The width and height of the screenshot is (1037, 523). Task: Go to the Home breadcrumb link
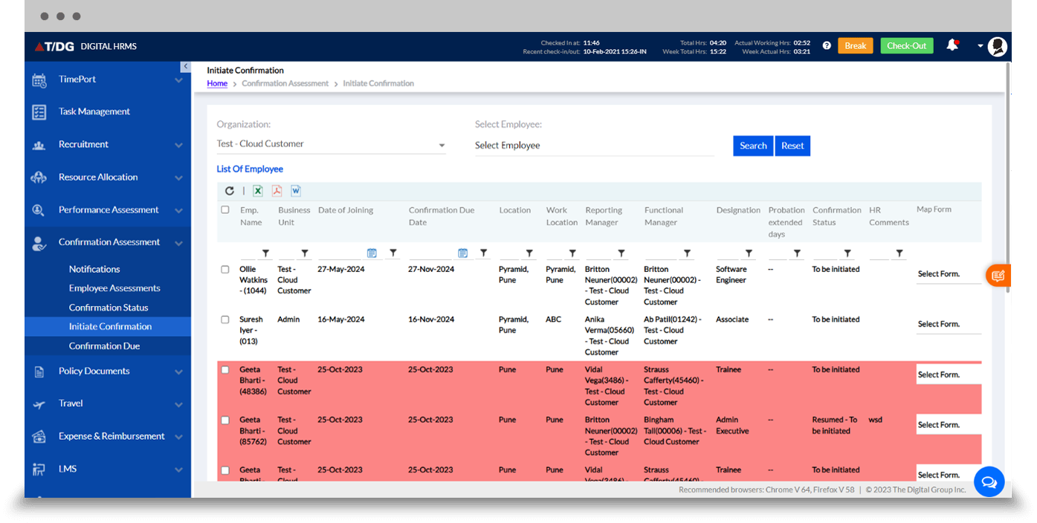[x=217, y=83]
